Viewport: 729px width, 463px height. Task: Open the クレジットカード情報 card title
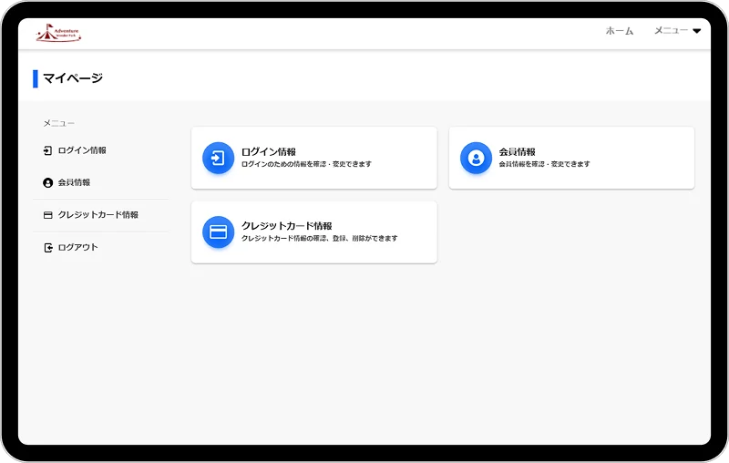286,225
